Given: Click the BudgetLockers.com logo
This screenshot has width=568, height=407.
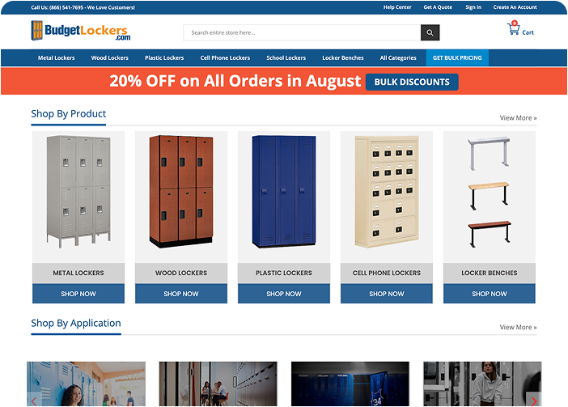Looking at the screenshot, I should tap(80, 31).
